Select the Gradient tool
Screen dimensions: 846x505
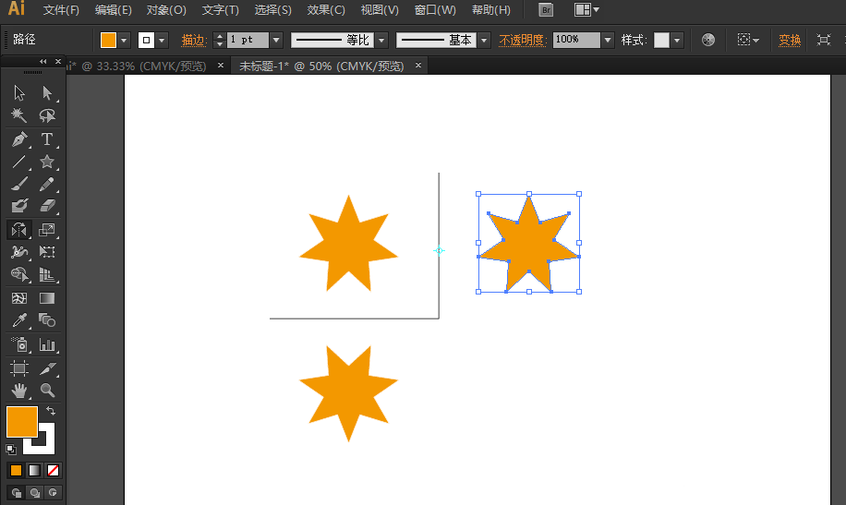[47, 298]
